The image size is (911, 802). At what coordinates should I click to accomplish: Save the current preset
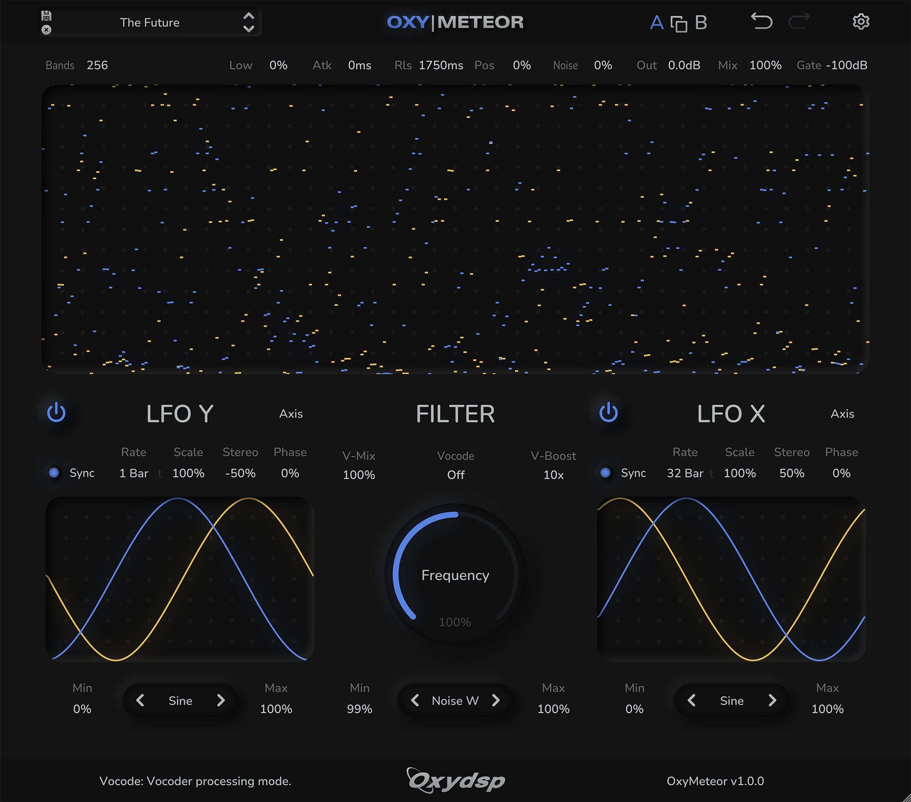46,16
